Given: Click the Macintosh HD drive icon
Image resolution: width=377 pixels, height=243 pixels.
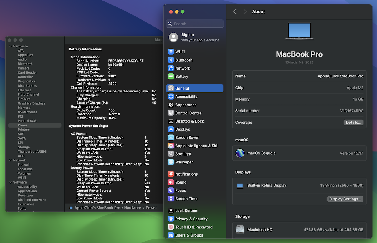Looking at the screenshot, I should (x=240, y=230).
